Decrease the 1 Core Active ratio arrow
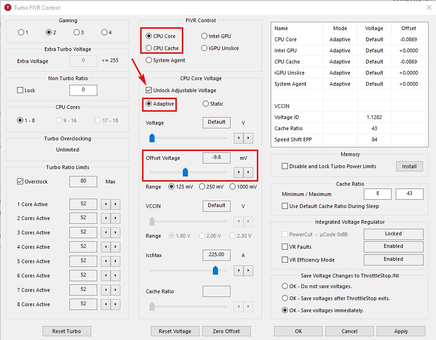This screenshot has width=436, height=340. pos(106,204)
